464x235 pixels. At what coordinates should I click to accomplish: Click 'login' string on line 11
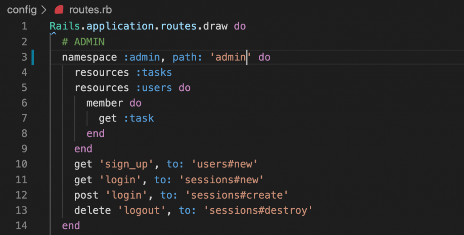point(120,180)
